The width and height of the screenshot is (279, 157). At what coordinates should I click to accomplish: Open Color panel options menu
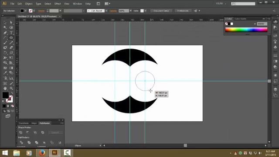[x=269, y=19]
